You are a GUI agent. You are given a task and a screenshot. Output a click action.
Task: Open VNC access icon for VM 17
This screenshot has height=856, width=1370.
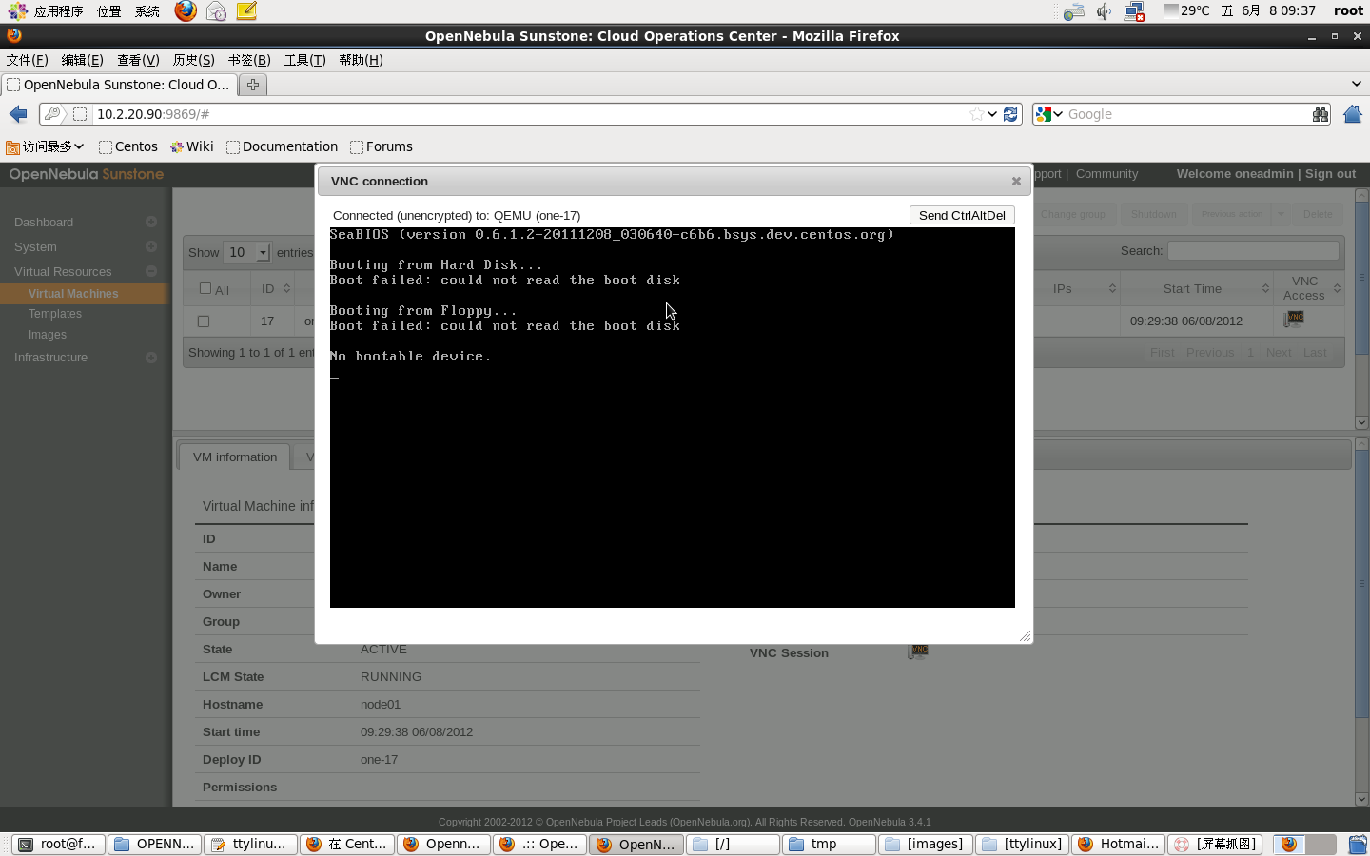click(x=1294, y=320)
